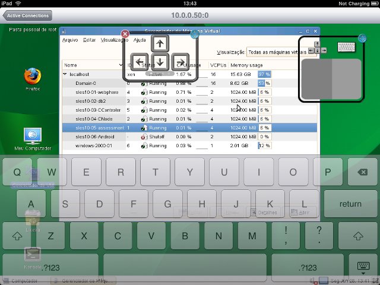Viewport: 380px width, 285px height.
Task: Select the sles10-01-webphere virtual machine row
Action: [x=97, y=92]
